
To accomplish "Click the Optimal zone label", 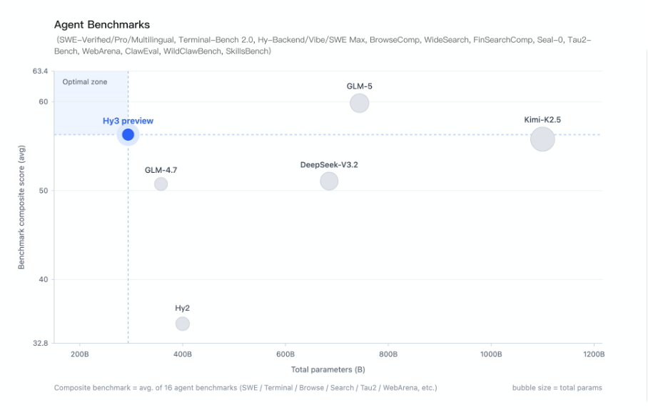I will pos(84,82).
